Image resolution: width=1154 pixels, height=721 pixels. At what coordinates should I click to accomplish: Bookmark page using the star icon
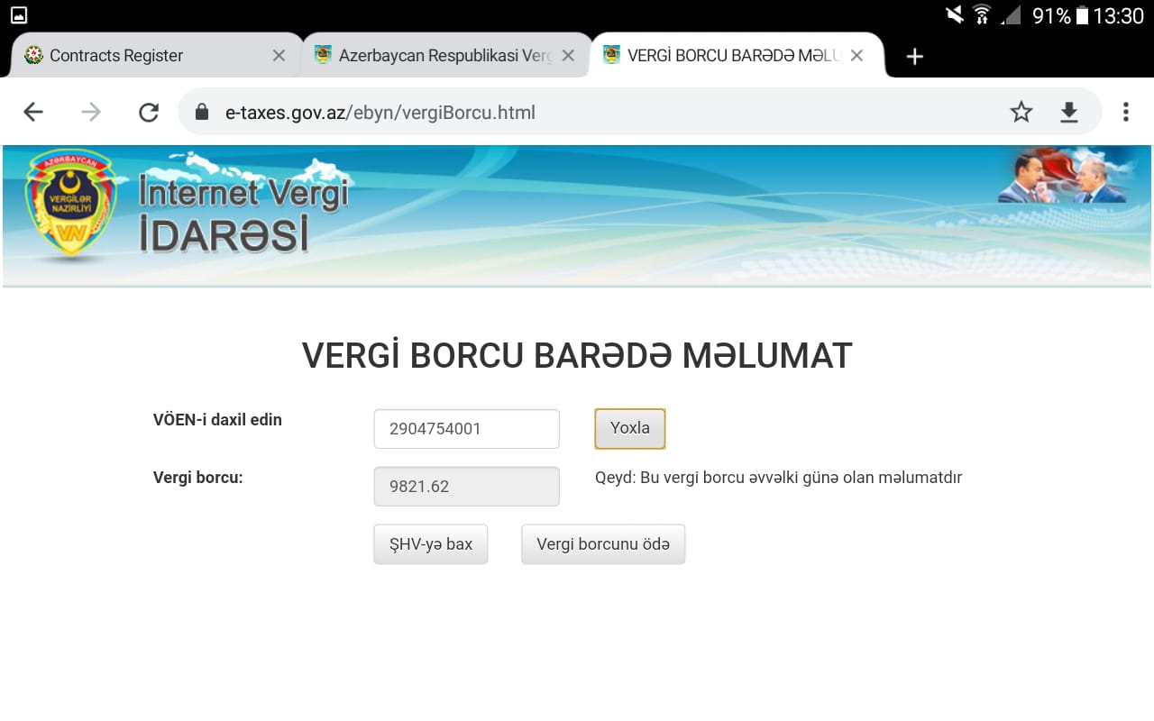[1021, 112]
